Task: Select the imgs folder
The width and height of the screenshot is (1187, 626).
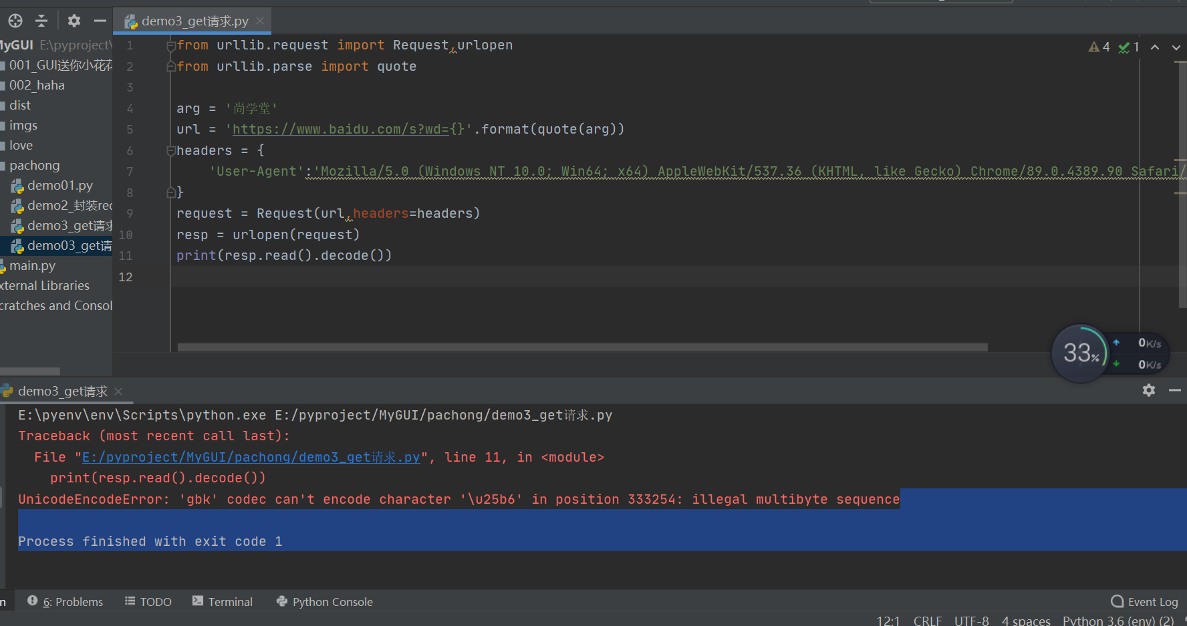Action: pos(23,125)
